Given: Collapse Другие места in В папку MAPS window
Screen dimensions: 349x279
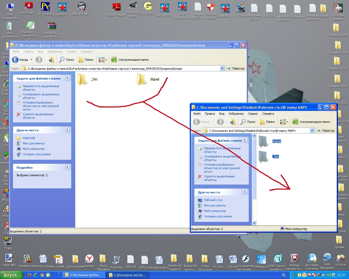Looking at the screenshot, I should point(245,192).
